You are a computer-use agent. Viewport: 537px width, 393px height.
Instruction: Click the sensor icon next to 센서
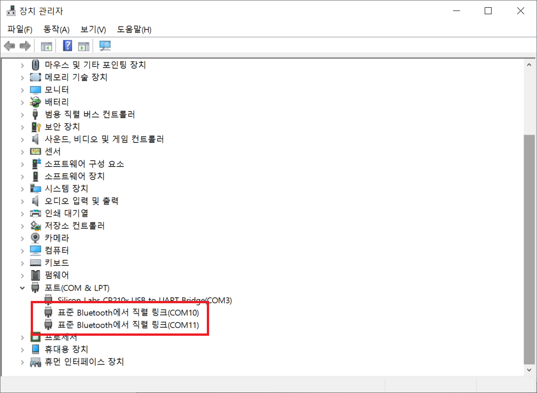tap(35, 151)
